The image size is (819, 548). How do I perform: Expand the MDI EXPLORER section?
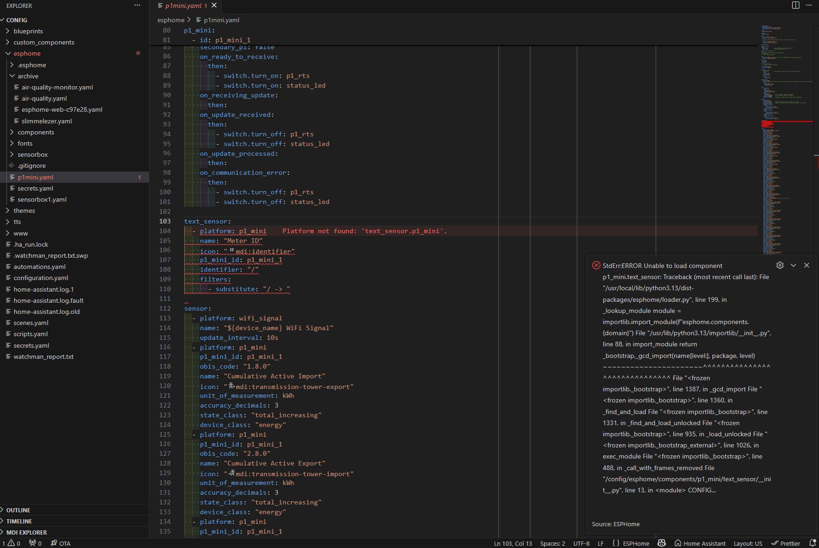coord(26,532)
